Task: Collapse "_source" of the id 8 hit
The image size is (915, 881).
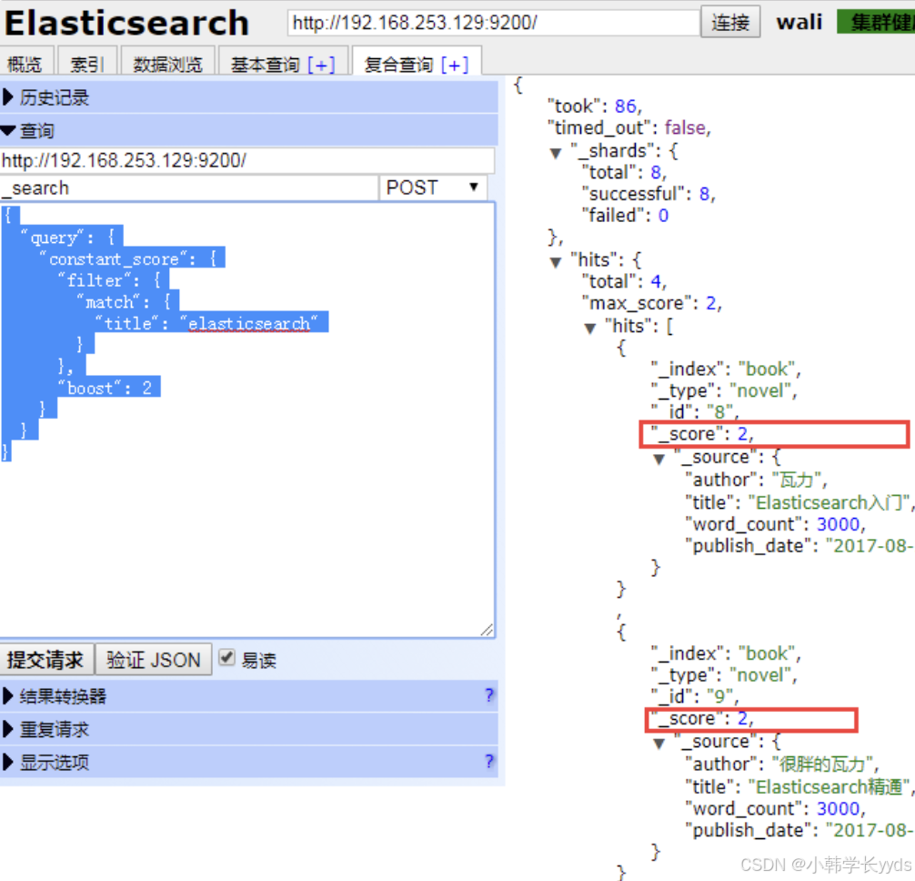Action: [x=659, y=459]
